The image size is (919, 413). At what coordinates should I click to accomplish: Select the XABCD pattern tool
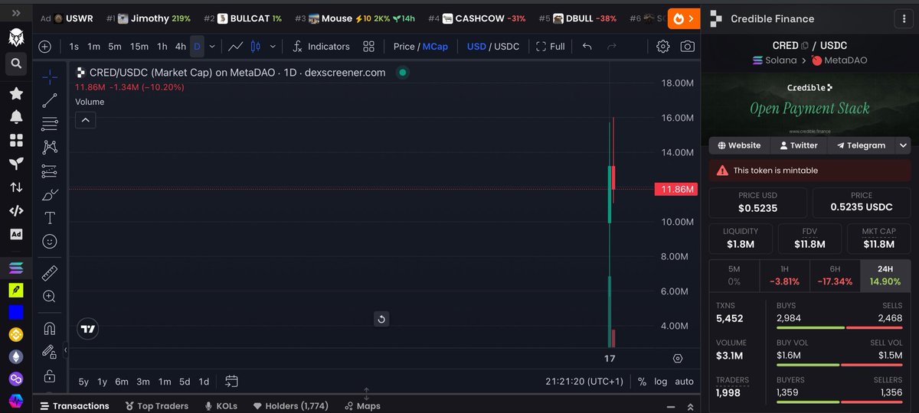point(49,147)
